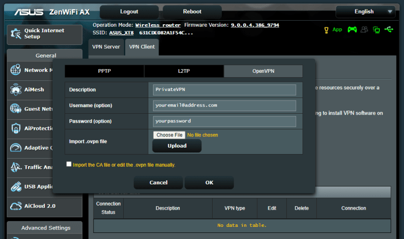Click into the Description input field

click(224, 89)
